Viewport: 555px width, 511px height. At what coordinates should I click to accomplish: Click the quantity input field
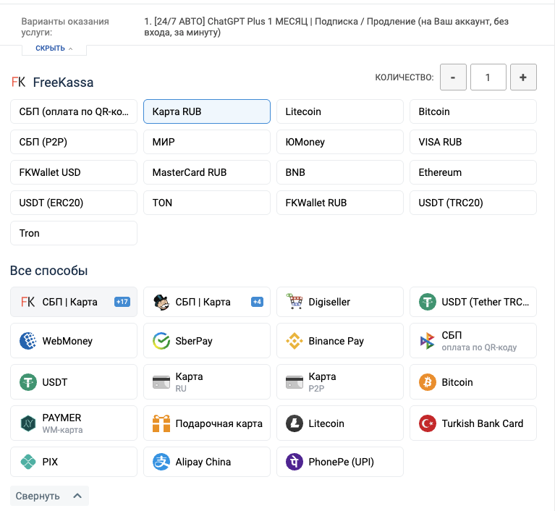point(488,77)
